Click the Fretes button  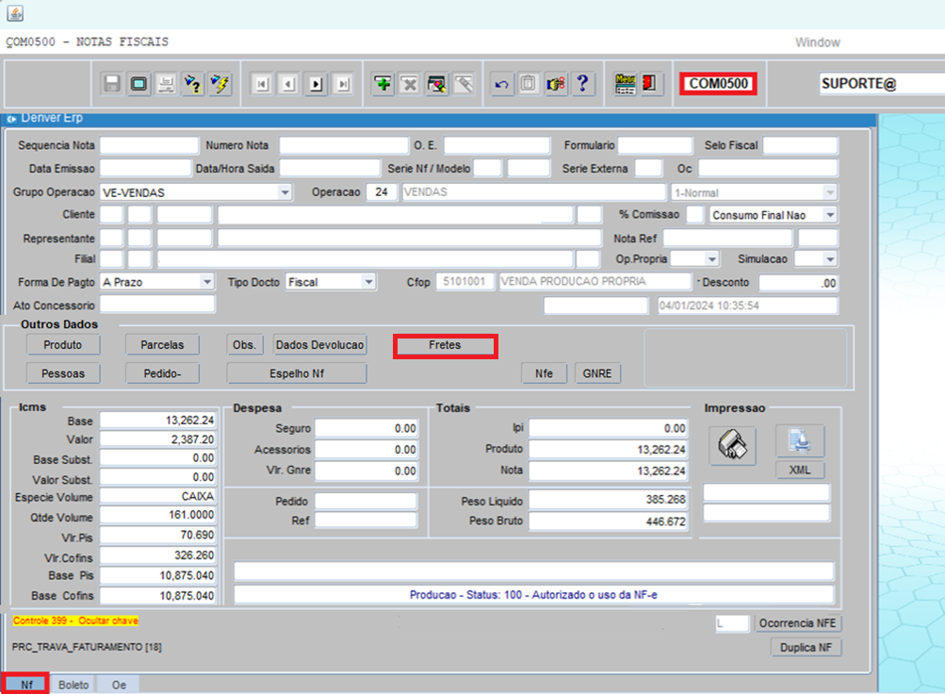click(x=445, y=345)
